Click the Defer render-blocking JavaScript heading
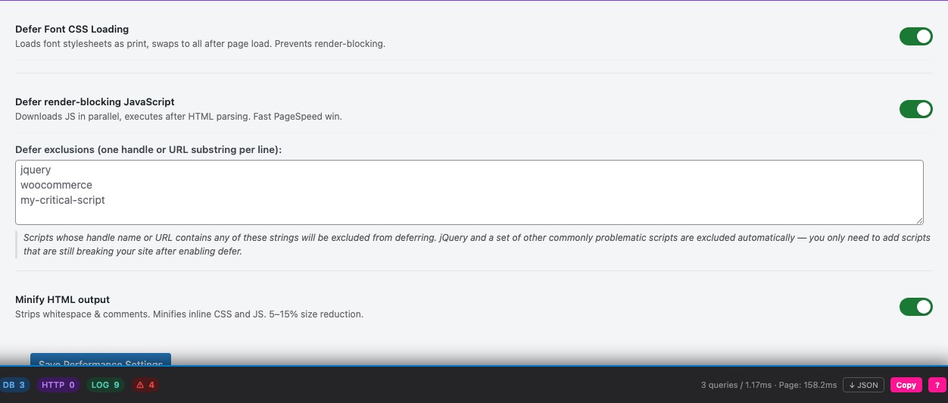948x403 pixels. click(95, 102)
